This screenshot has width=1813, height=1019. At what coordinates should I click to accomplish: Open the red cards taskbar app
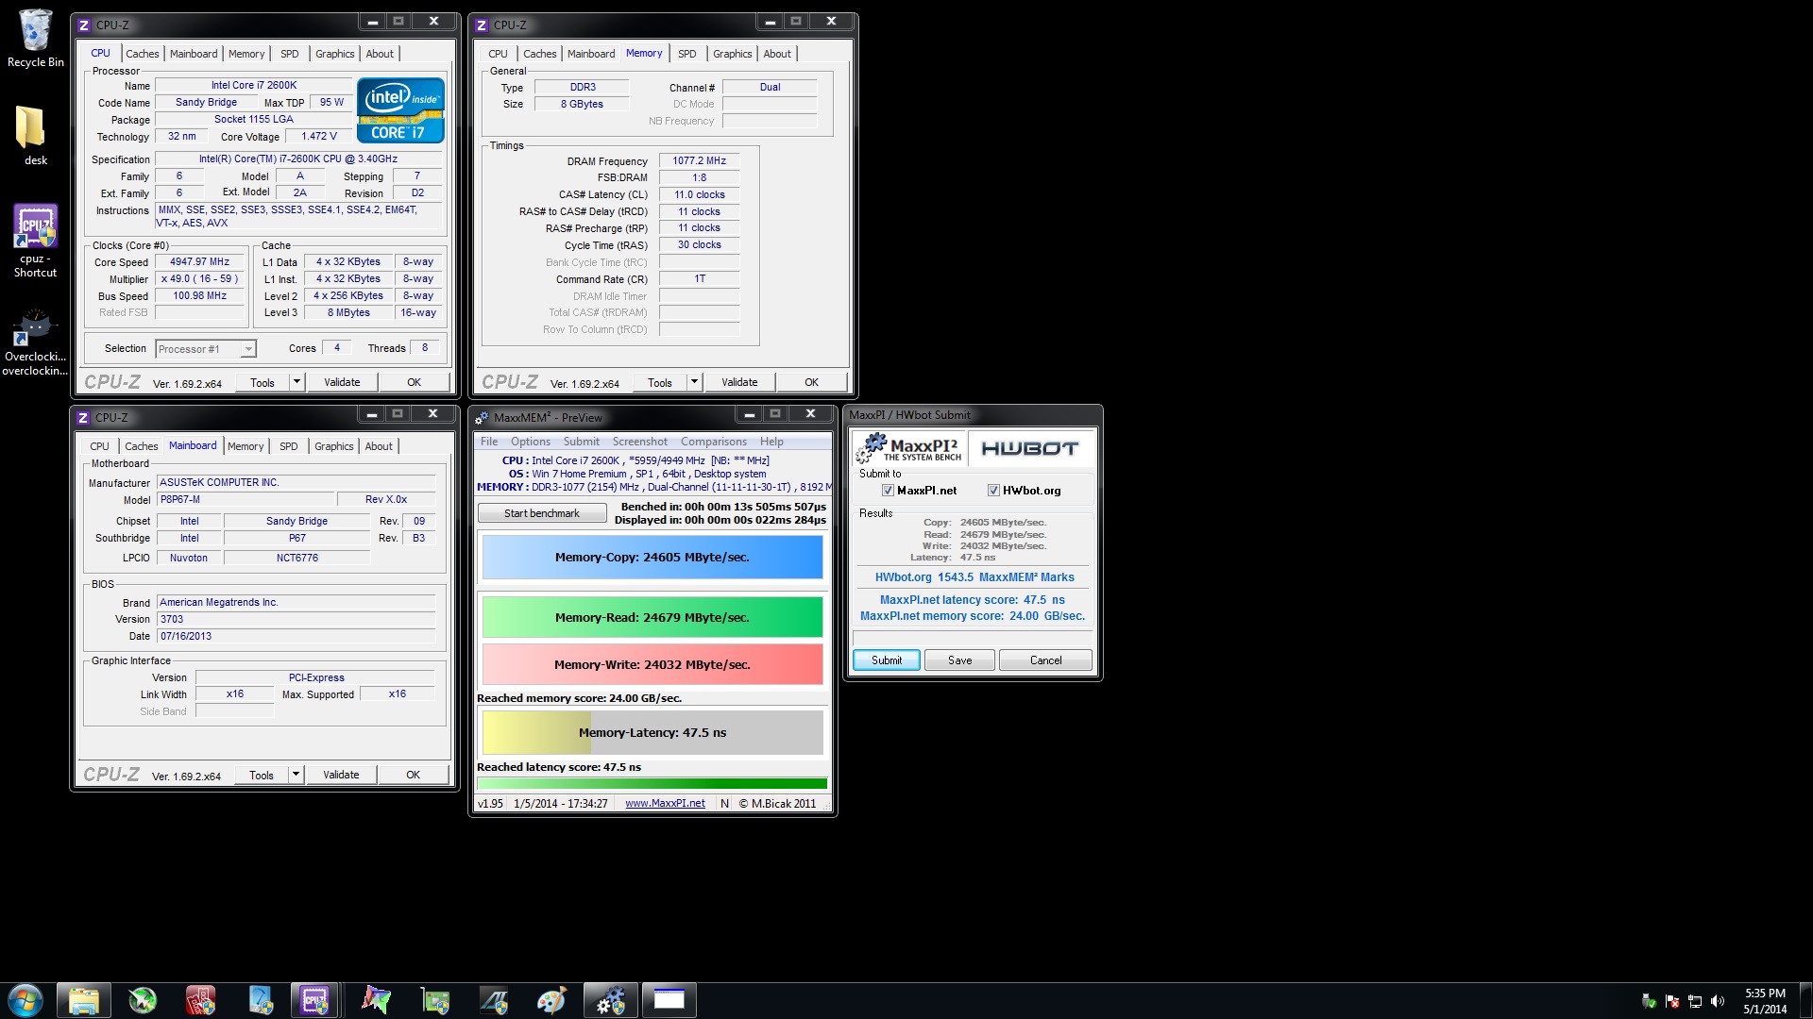(x=200, y=1000)
